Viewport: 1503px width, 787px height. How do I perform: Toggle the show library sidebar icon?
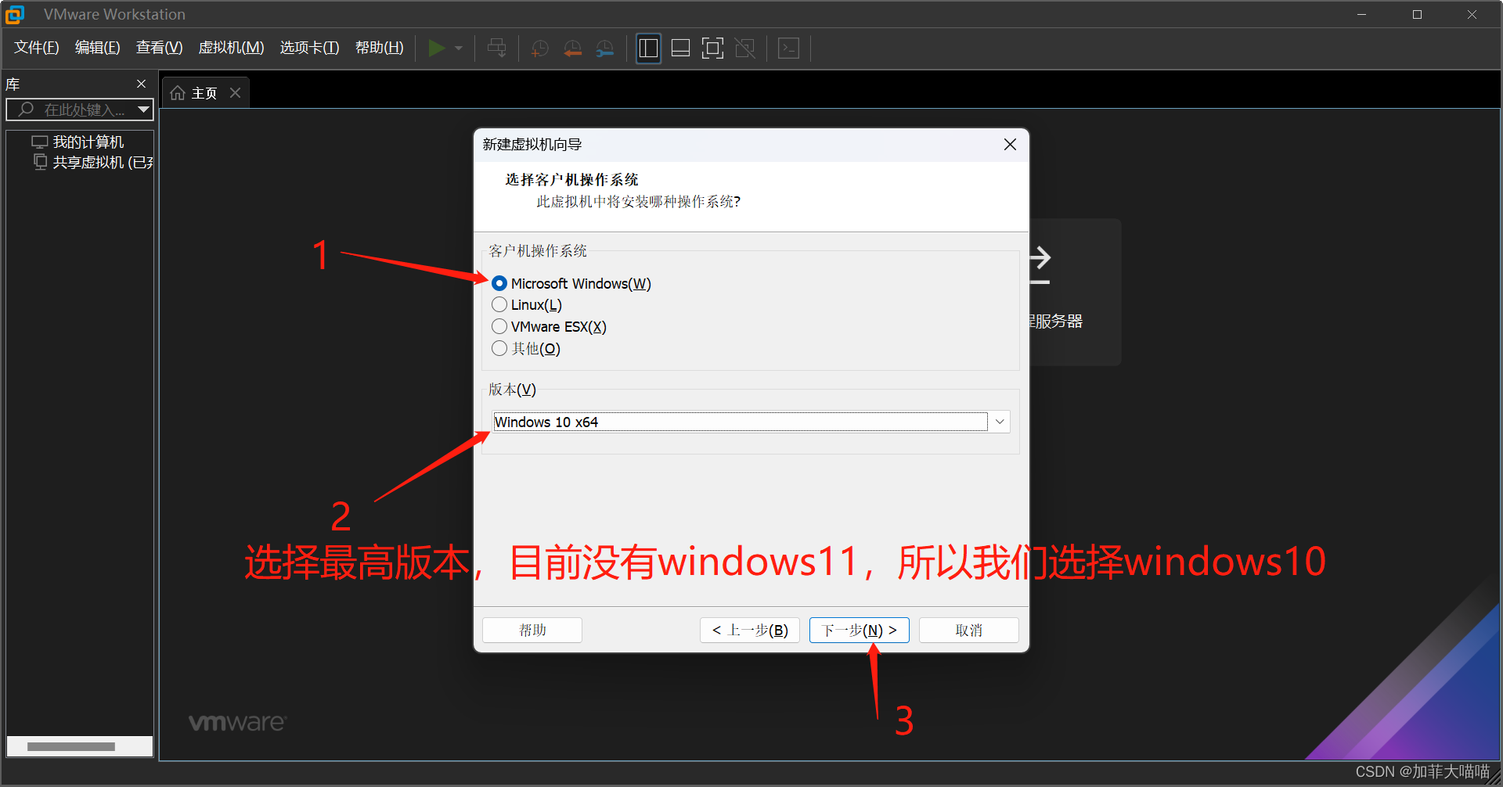(x=648, y=49)
